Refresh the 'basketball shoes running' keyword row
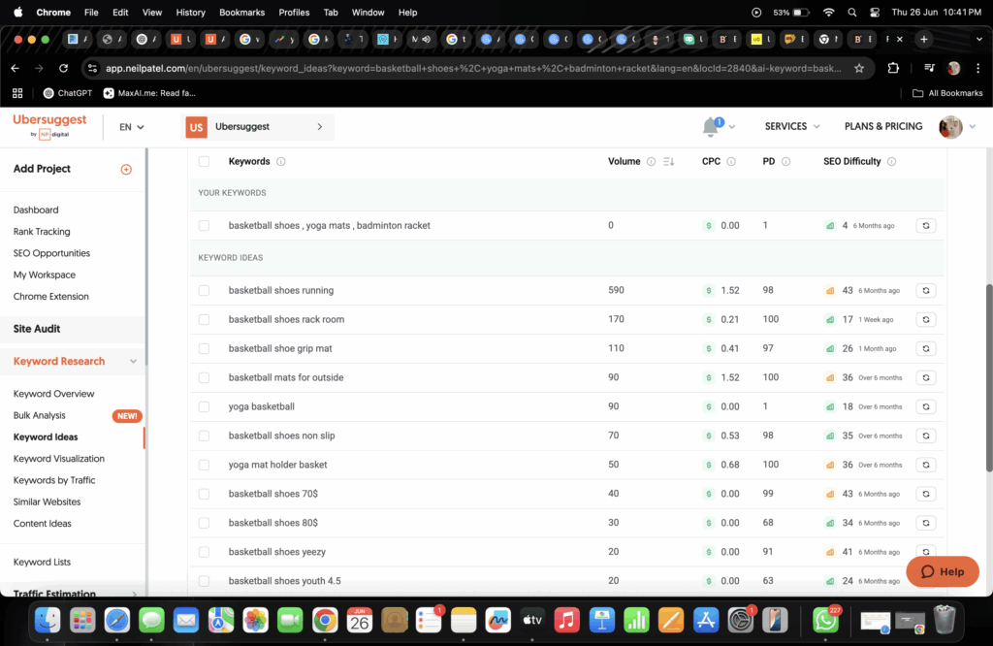The image size is (993, 646). click(x=925, y=290)
